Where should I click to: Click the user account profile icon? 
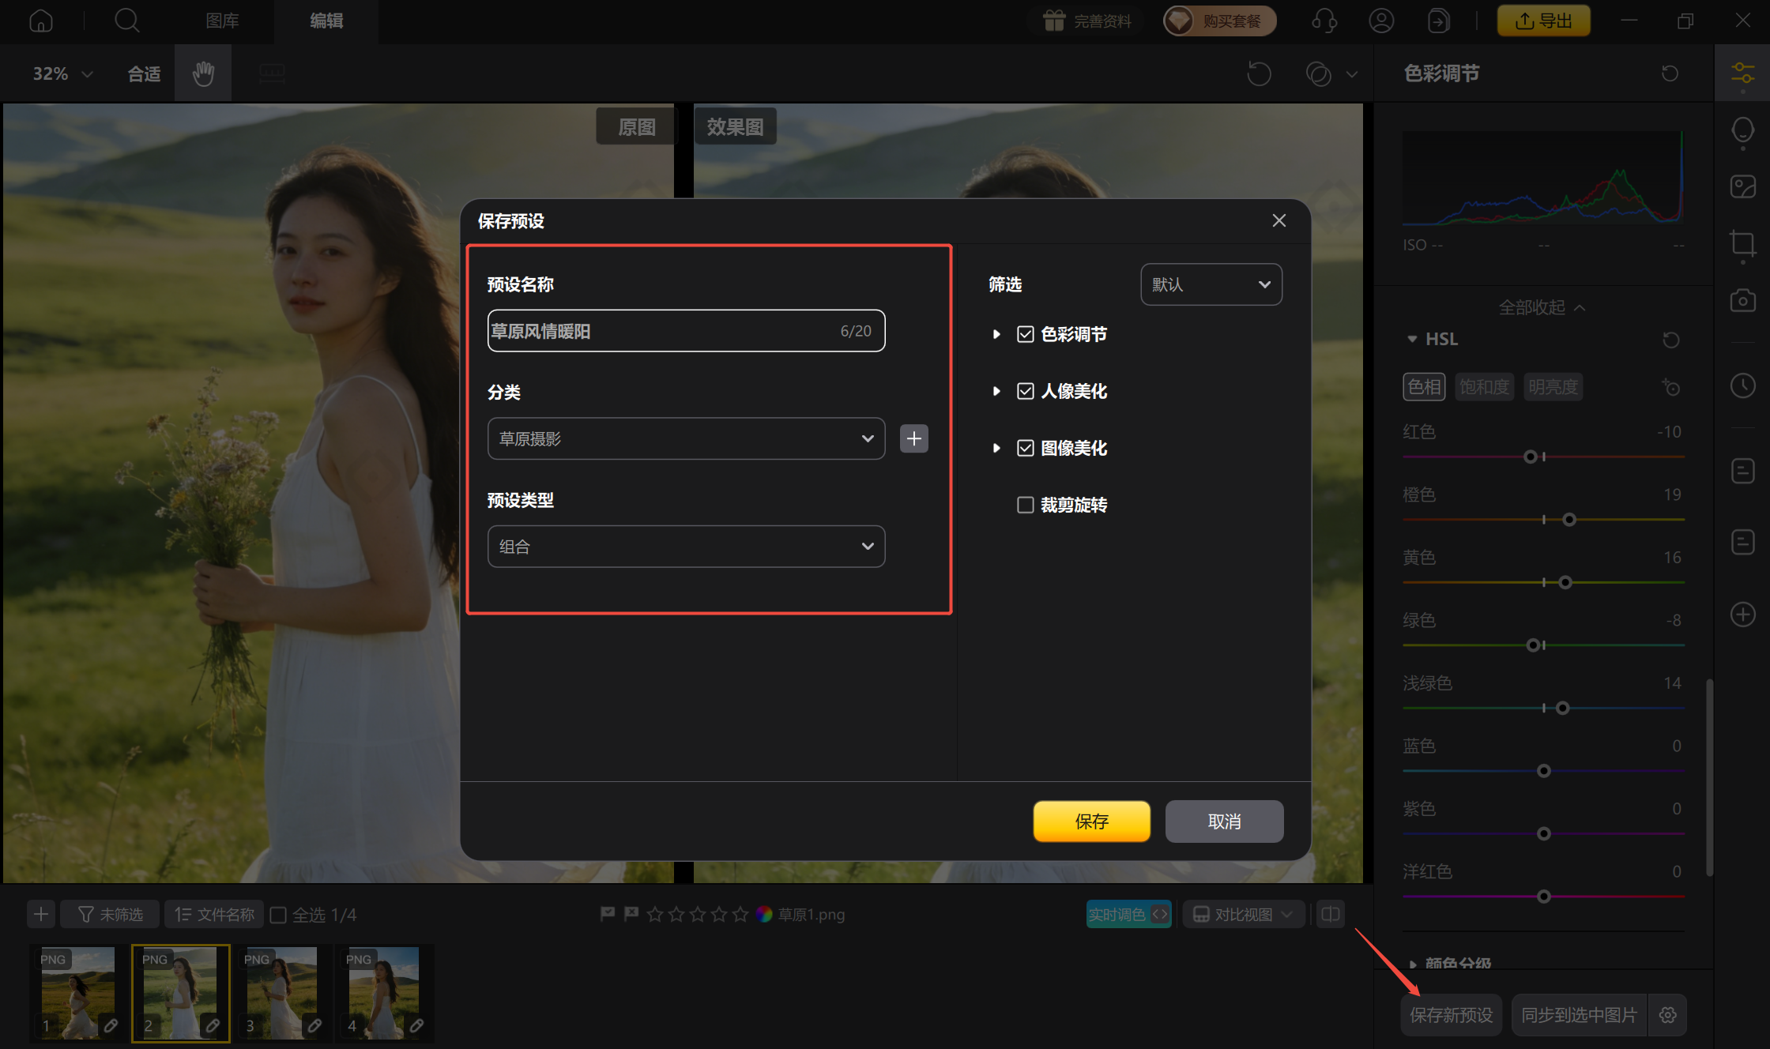coord(1381,21)
